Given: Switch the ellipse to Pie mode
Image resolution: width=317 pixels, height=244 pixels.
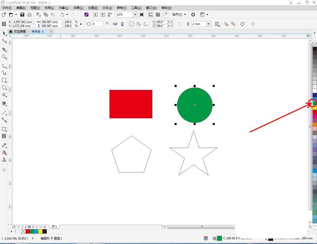Looking at the screenshot, I should pyautogui.click(x=139, y=24).
